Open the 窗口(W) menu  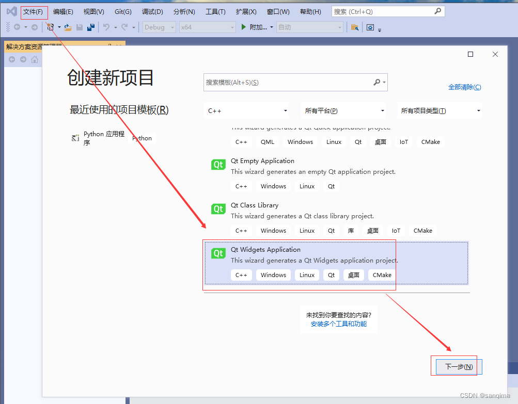[x=278, y=12]
